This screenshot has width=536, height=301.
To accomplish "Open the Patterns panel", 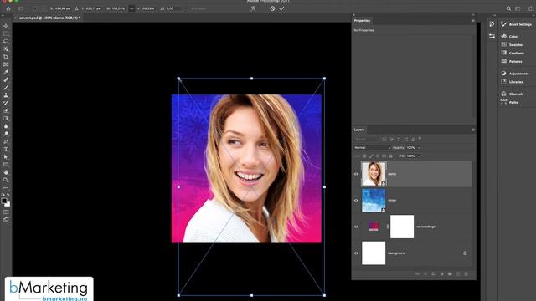I will coord(512,61).
